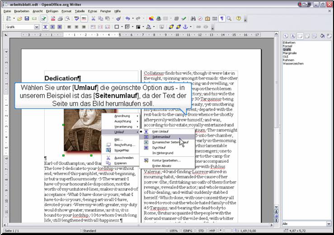Expand the Anordnung submenu

(x=122, y=116)
